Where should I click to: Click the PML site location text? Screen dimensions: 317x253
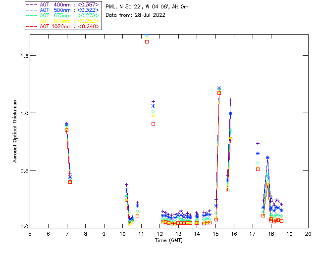click(147, 7)
